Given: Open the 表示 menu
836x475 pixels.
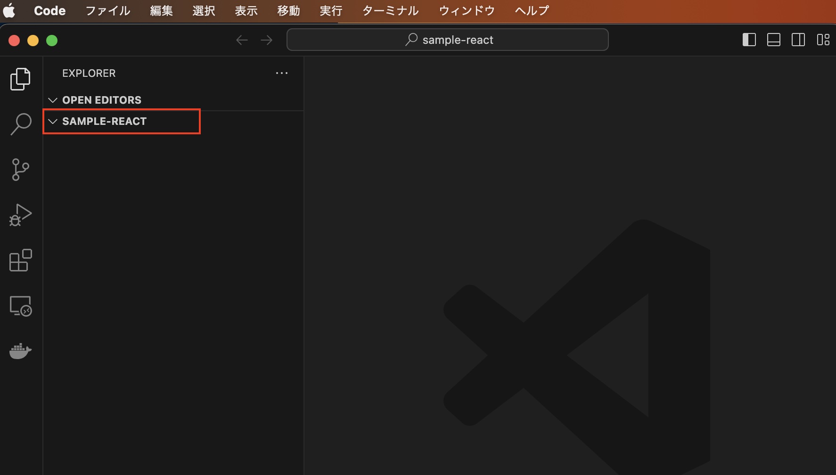Looking at the screenshot, I should 246,10.
